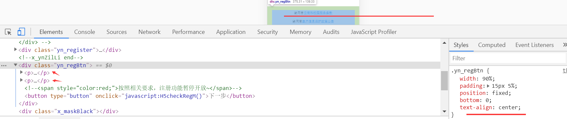Activate the inspect element picker icon
This screenshot has height=119, width=567.
(x=8, y=32)
